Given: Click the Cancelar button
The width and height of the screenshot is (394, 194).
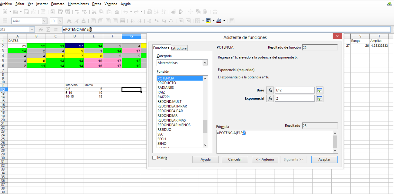Looking at the screenshot, I should pyautogui.click(x=235, y=160).
